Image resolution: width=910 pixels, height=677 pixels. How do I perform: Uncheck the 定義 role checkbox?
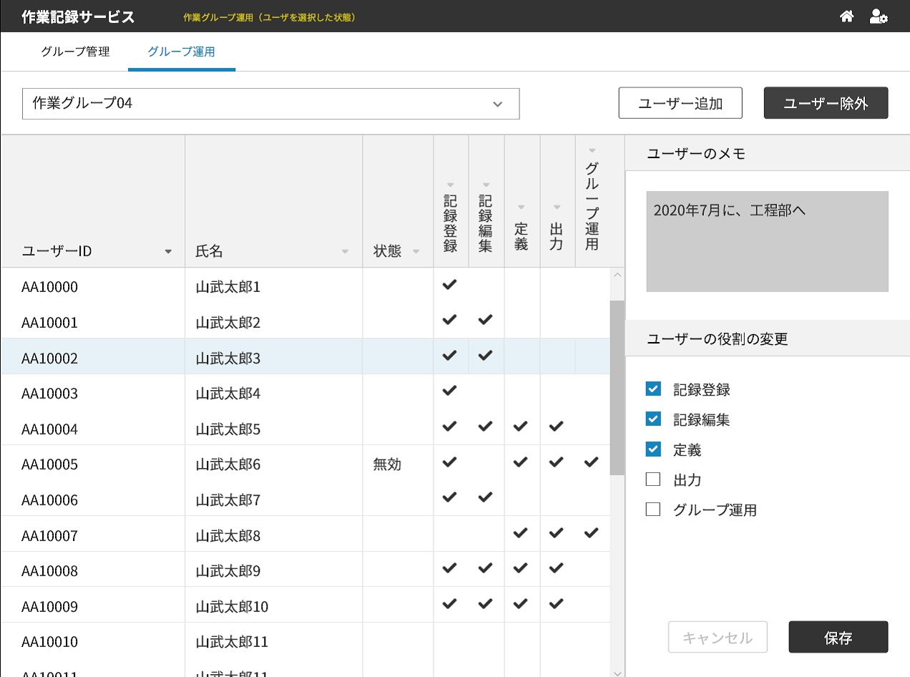[652, 449]
